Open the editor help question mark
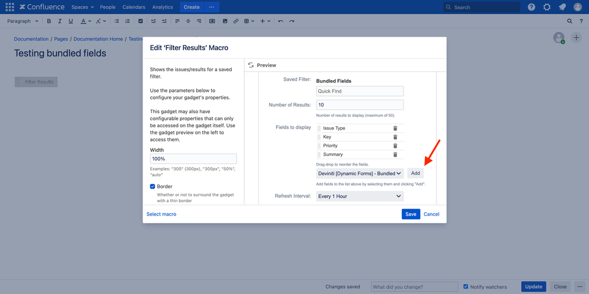The image size is (589, 294). tap(581, 21)
